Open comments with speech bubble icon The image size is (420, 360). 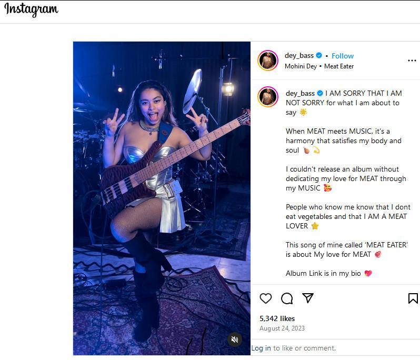[x=287, y=298]
